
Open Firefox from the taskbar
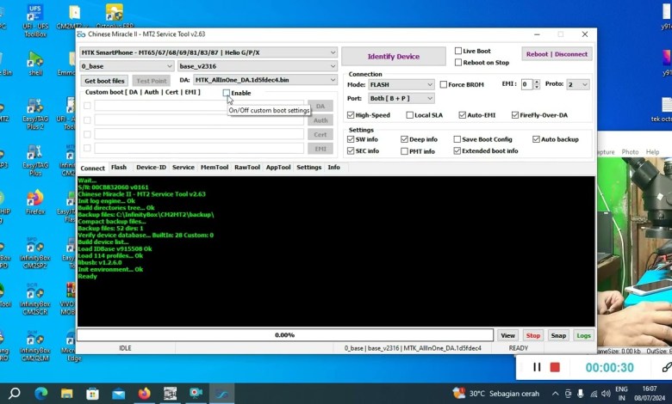point(144,393)
